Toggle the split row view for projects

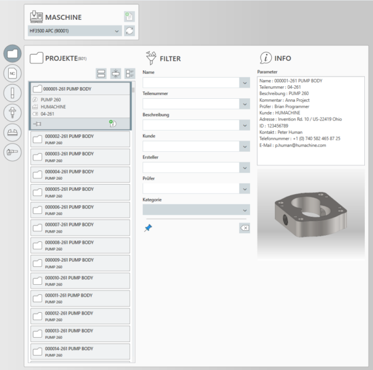(x=101, y=73)
